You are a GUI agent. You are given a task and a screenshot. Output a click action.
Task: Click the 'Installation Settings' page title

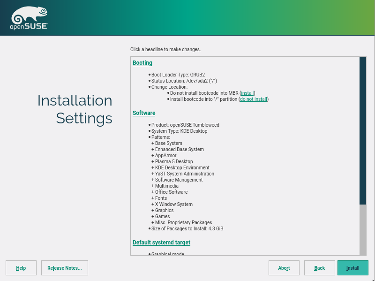click(75, 109)
